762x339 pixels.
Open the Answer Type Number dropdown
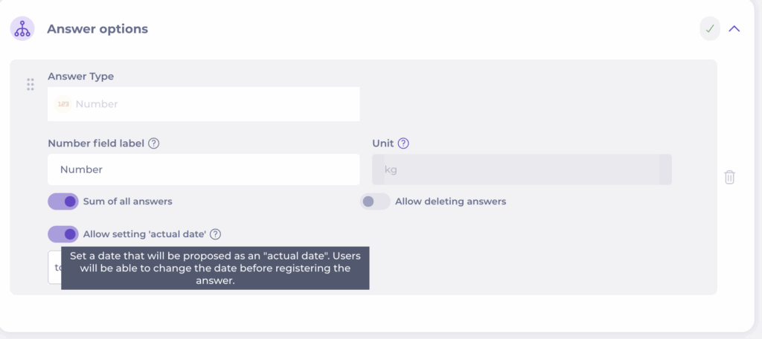pyautogui.click(x=203, y=104)
